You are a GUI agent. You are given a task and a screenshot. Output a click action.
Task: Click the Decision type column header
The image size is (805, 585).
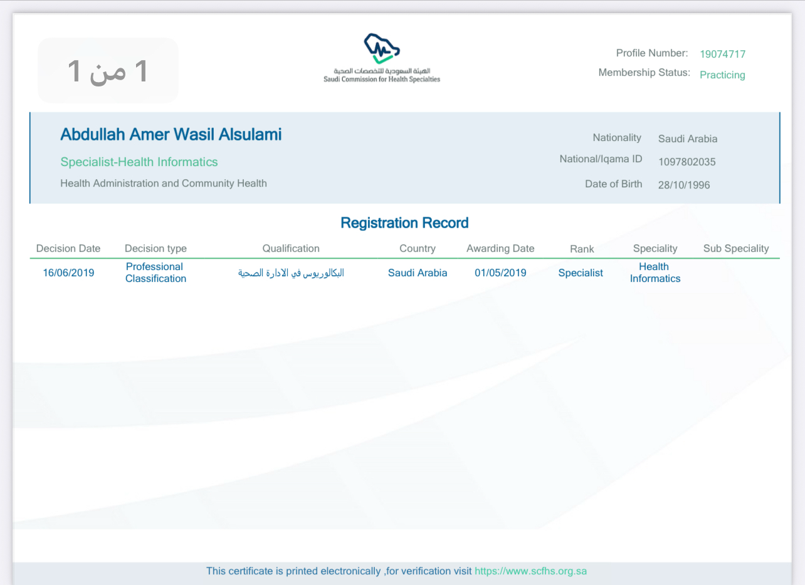click(155, 249)
